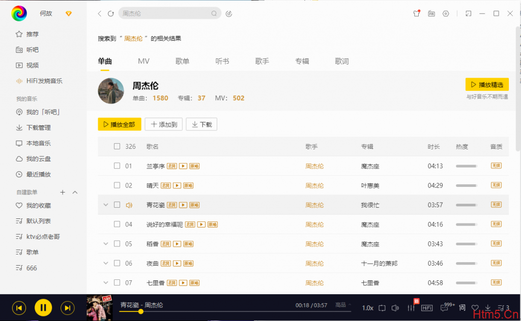Image resolution: width=521 pixels, height=321 pixels.
Task: Click the speaker playing indicator on the 青花瓷 row
Action: [129, 205]
